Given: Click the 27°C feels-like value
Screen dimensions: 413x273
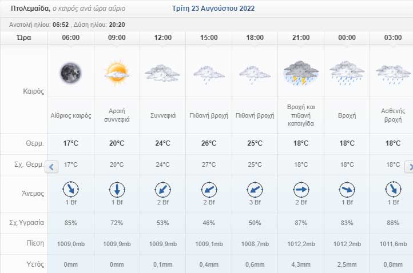Looking at the screenshot, I should coord(209,164).
